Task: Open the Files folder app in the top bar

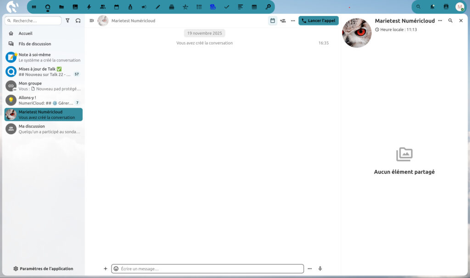Action: [62, 7]
